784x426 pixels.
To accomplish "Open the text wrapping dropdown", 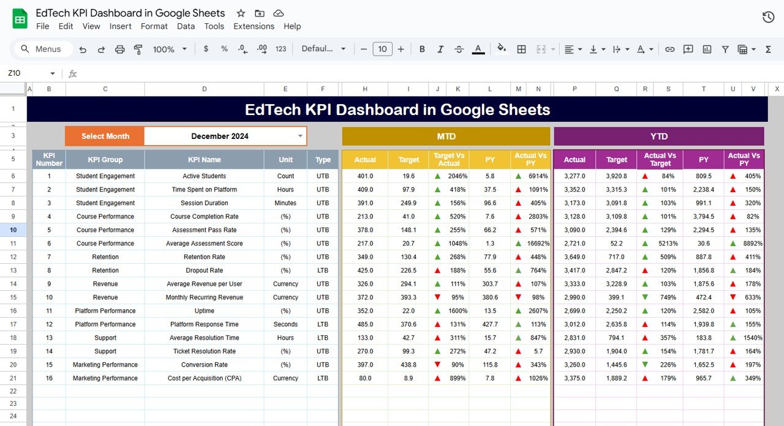I will tap(620, 49).
